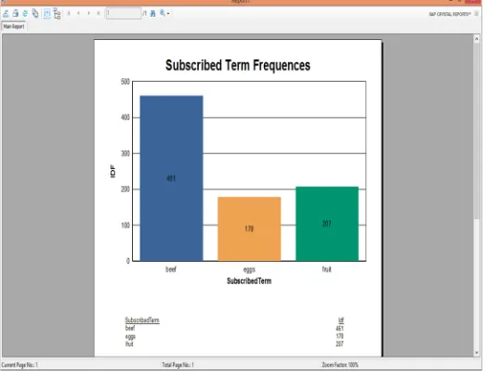Click the blue beef bar in chart
The image size is (487, 377).
tap(171, 178)
